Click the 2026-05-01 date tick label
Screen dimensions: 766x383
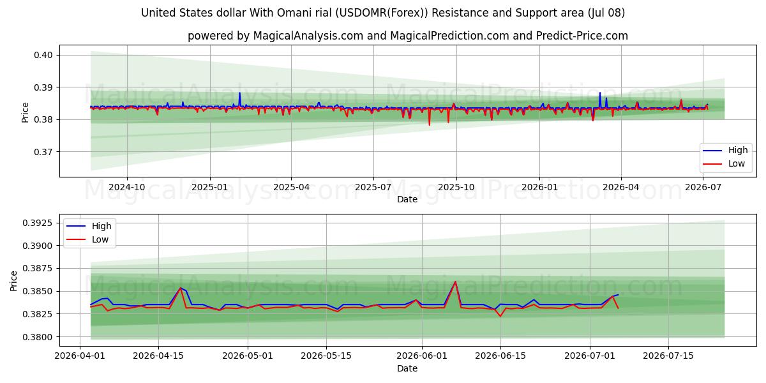[x=248, y=357]
